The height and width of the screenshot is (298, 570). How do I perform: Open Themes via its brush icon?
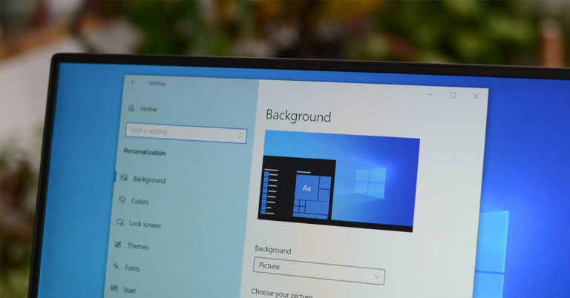118,245
